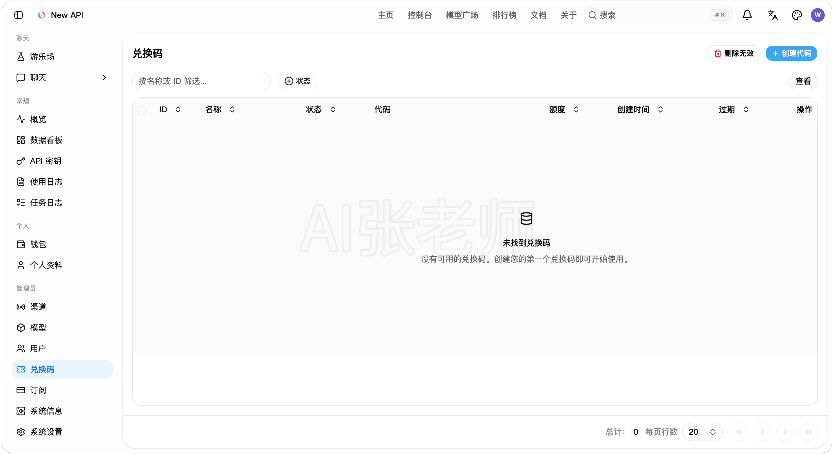Sort the table by 额度 column

pyautogui.click(x=564, y=109)
